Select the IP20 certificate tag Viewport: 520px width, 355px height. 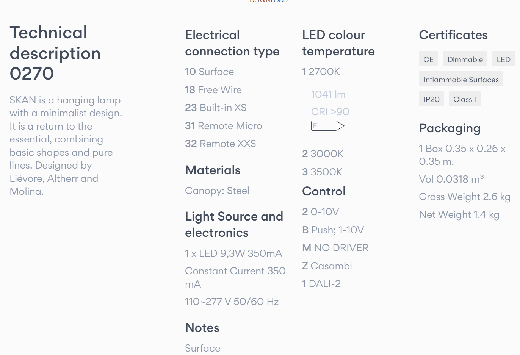pyautogui.click(x=431, y=99)
